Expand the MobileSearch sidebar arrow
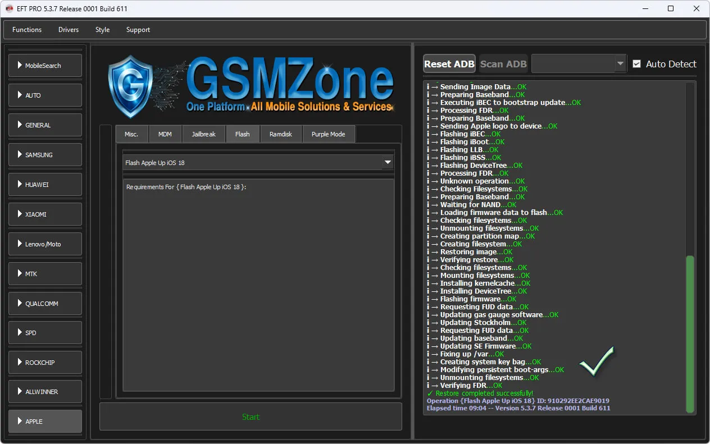710x444 pixels. (20, 66)
